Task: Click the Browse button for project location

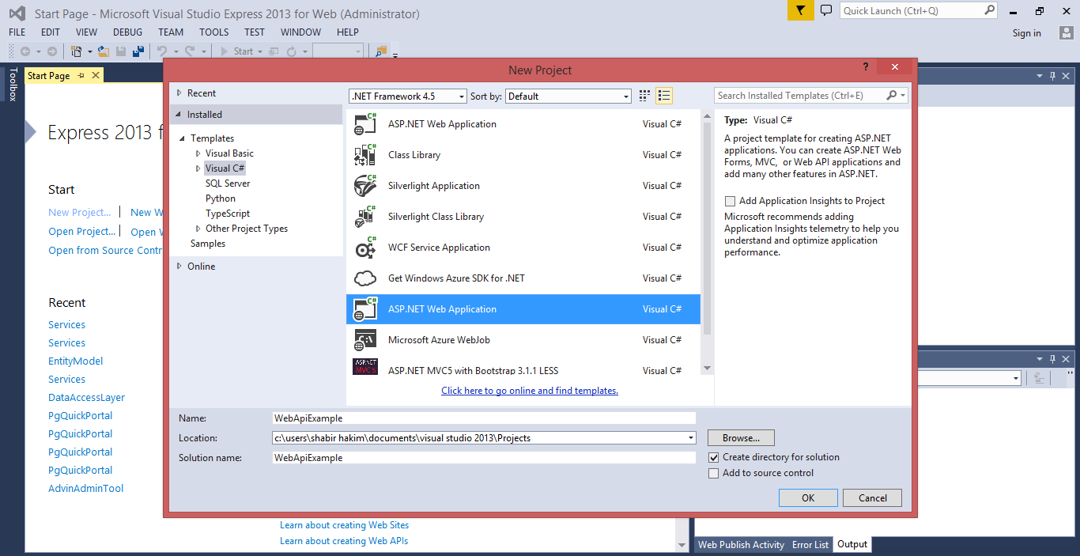Action: pos(740,437)
